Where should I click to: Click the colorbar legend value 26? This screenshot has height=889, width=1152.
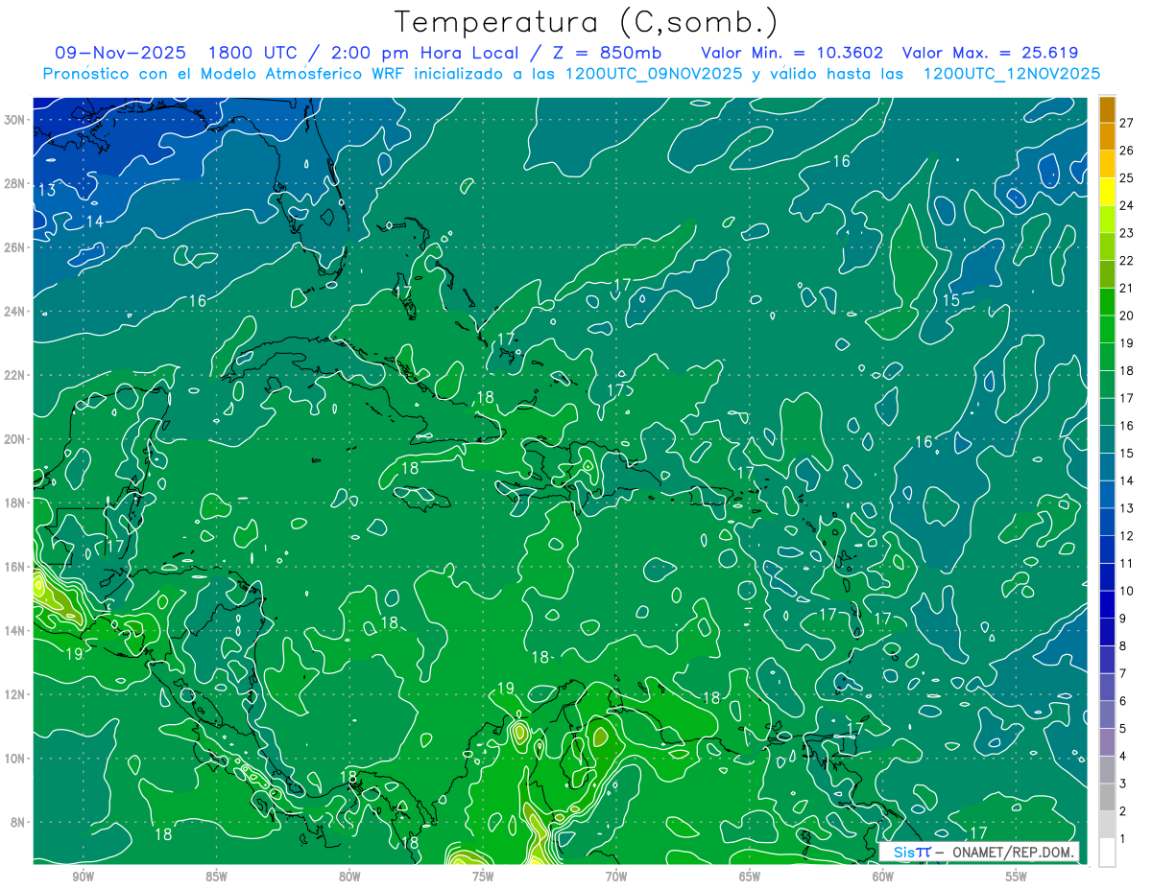point(1126,151)
